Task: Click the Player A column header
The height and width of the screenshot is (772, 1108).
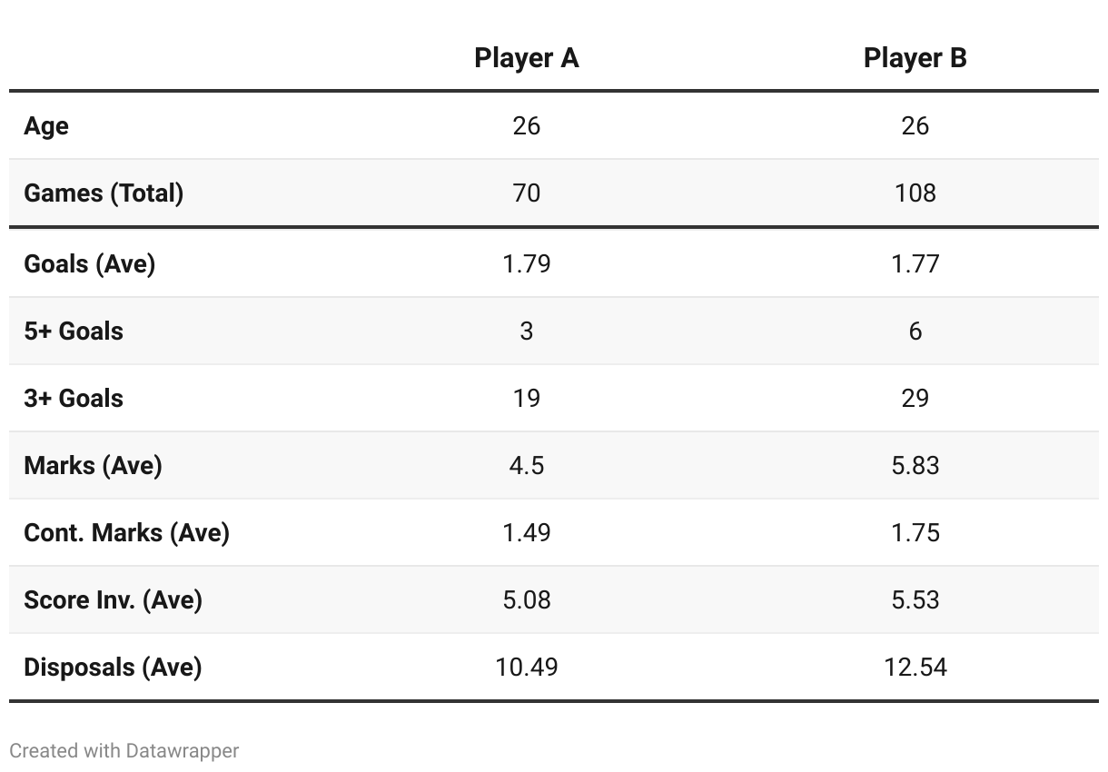Action: (x=526, y=58)
